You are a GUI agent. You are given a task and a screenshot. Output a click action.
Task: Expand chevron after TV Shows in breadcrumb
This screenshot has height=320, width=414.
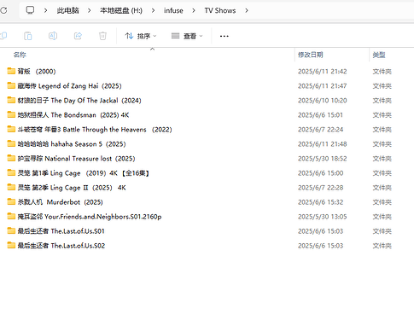coord(247,10)
